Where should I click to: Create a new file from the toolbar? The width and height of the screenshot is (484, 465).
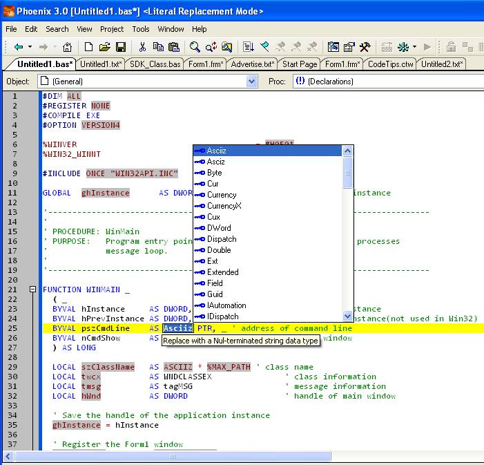(88, 47)
